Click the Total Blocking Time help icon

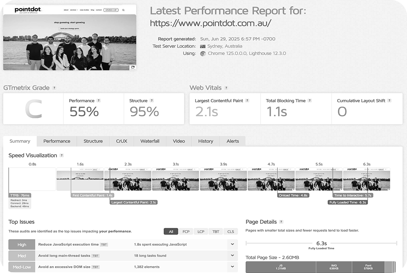click(310, 101)
